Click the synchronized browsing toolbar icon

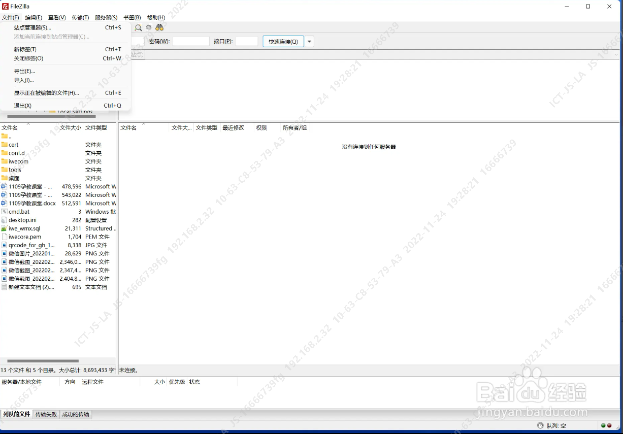[x=149, y=27]
